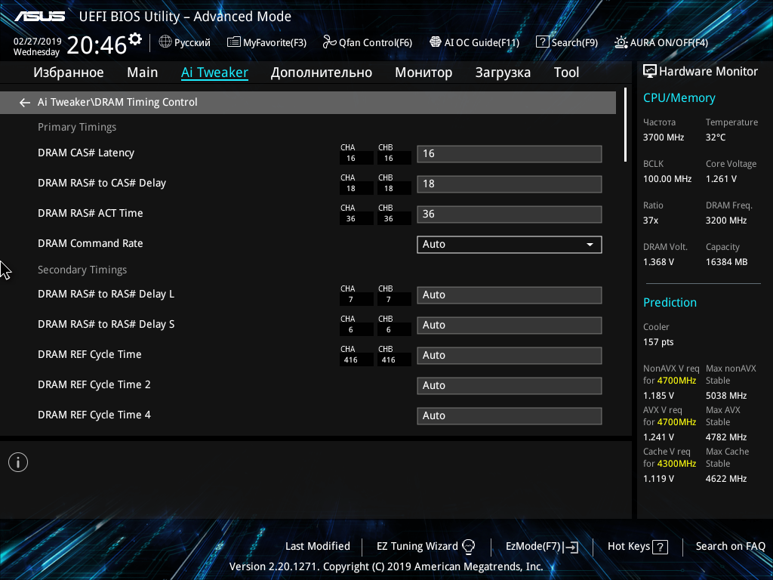Edit DRAM RAS# to CAS# Delay field
Viewport: 773px width, 580px height.
(510, 184)
